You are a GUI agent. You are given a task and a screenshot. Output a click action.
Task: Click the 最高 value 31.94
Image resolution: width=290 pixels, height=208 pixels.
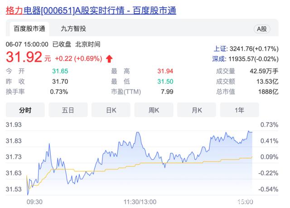[x=165, y=71]
